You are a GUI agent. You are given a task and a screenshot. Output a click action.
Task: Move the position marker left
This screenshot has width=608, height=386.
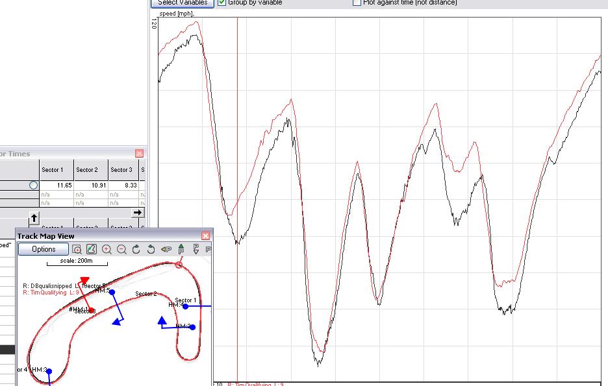166,249
